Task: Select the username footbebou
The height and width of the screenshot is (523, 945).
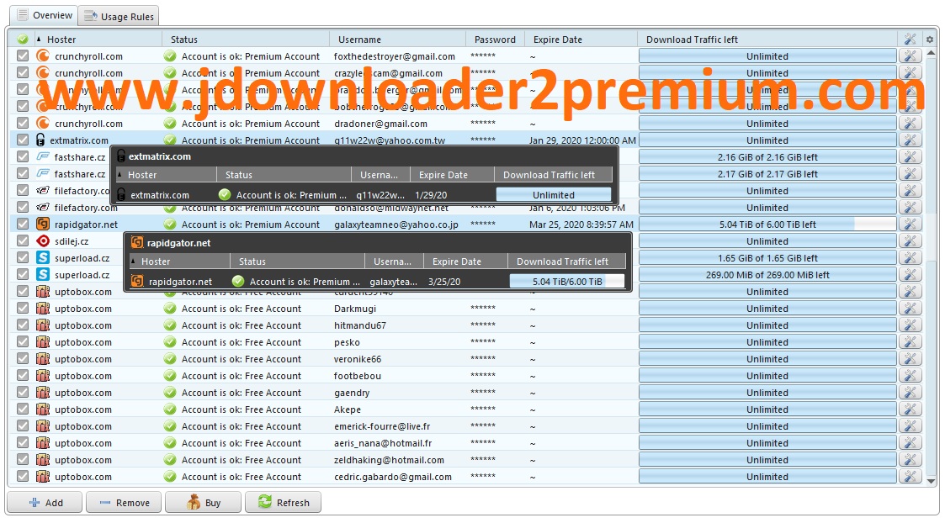Action: click(358, 375)
